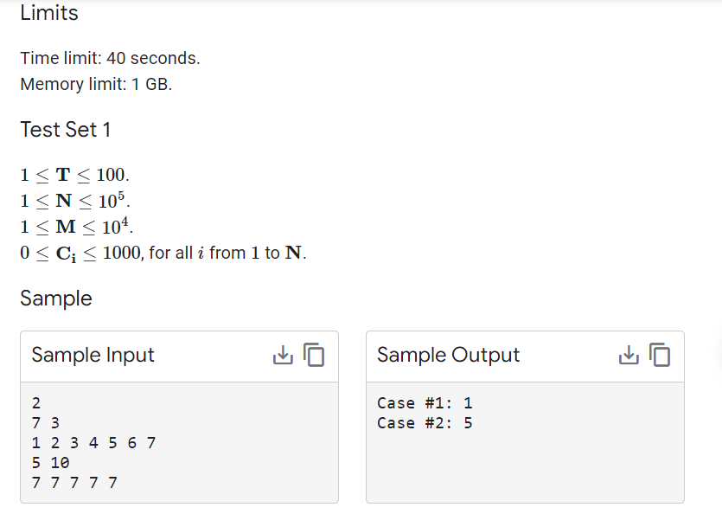The height and width of the screenshot is (514, 722).
Task: Click the "Test Set 1" heading
Action: pos(66,130)
